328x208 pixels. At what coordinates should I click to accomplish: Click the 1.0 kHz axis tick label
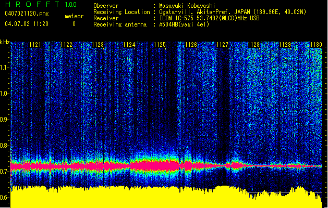[5, 94]
